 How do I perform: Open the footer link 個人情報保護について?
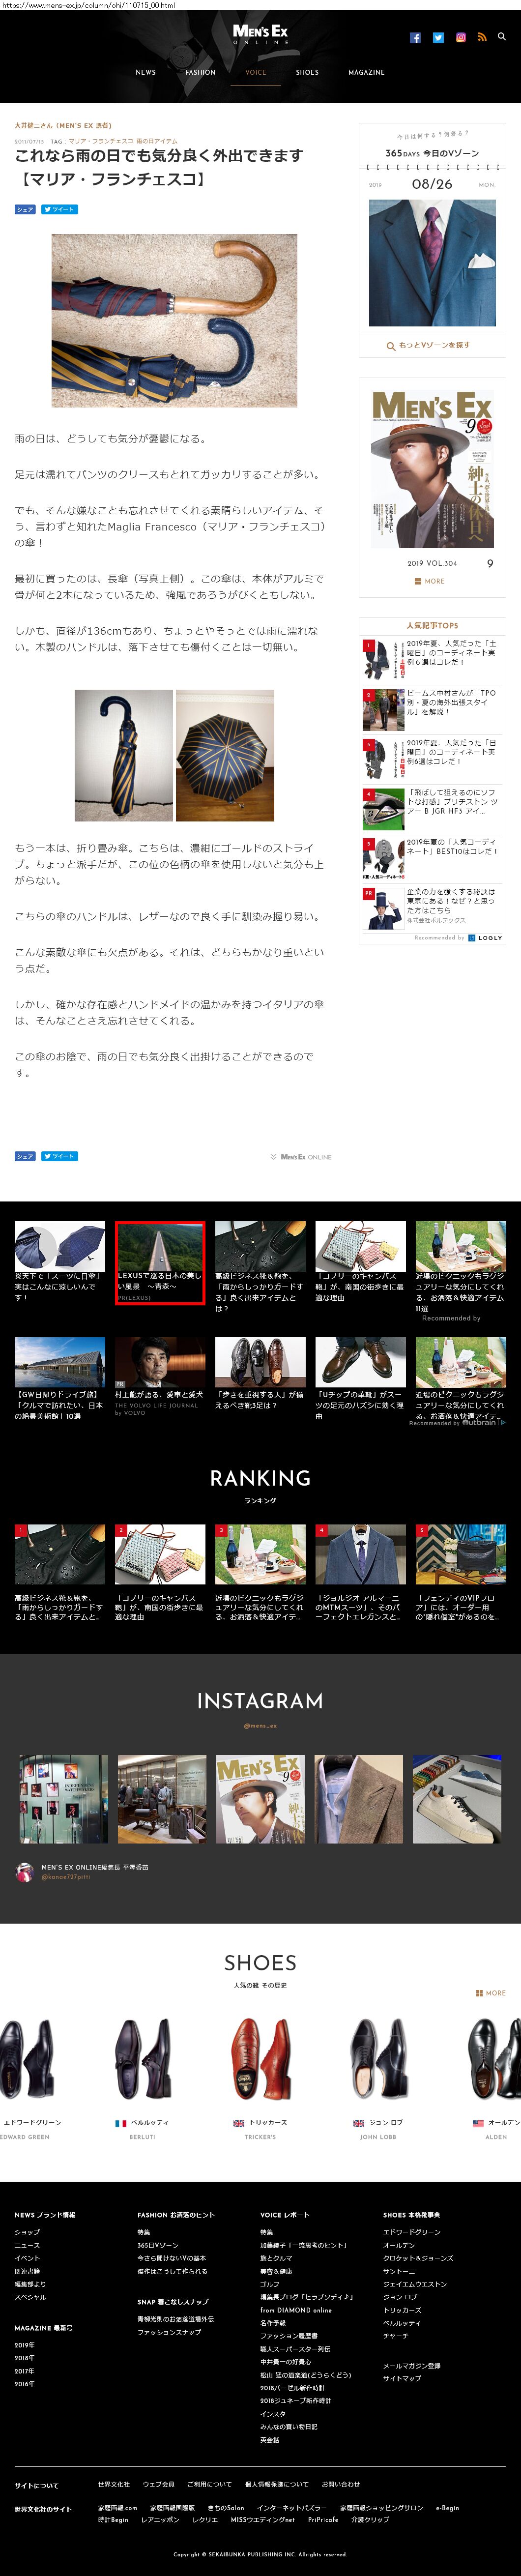click(x=276, y=2484)
